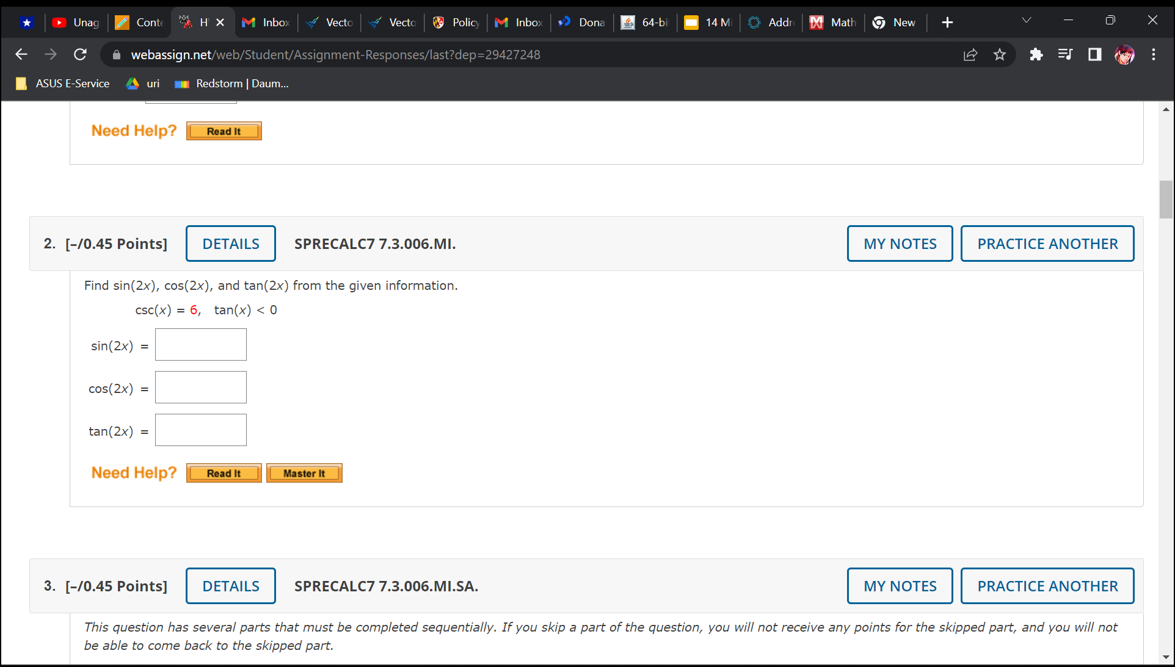Click the share page icon in the address bar
Image resolution: width=1175 pixels, height=667 pixels.
[970, 55]
